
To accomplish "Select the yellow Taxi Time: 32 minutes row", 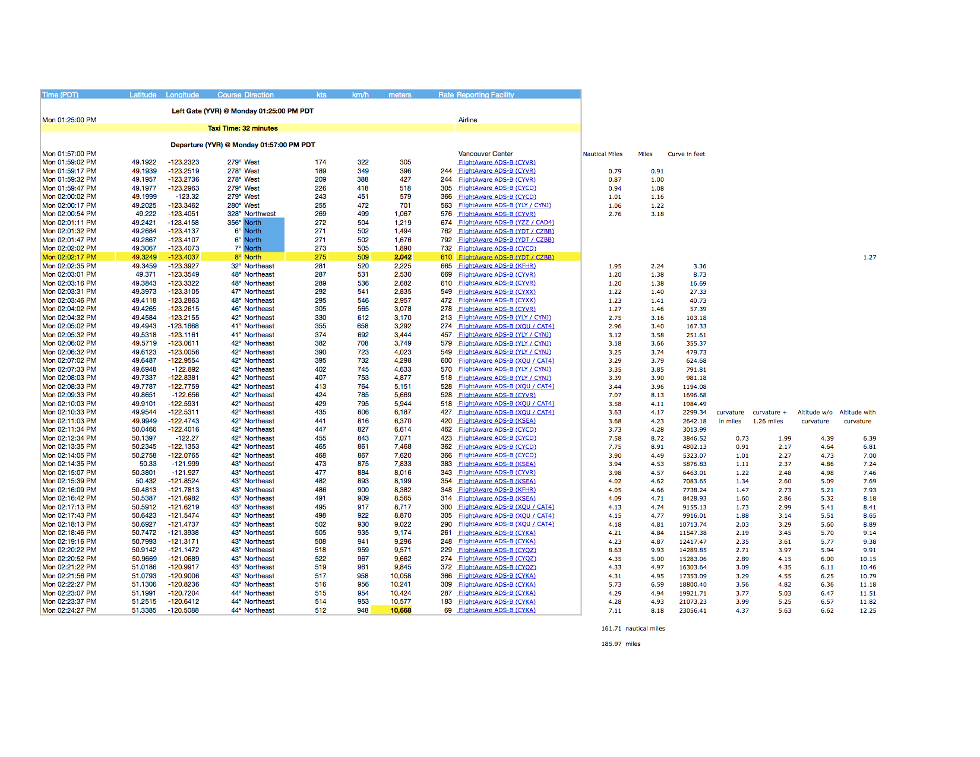I will pos(242,128).
